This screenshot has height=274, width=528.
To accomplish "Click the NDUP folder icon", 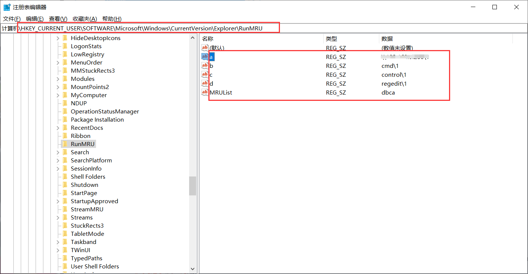I will coord(65,103).
